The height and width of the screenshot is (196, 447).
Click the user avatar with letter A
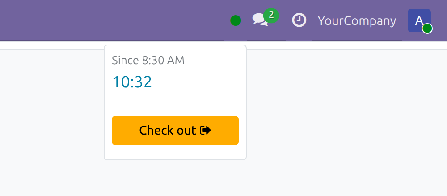pyautogui.click(x=419, y=20)
